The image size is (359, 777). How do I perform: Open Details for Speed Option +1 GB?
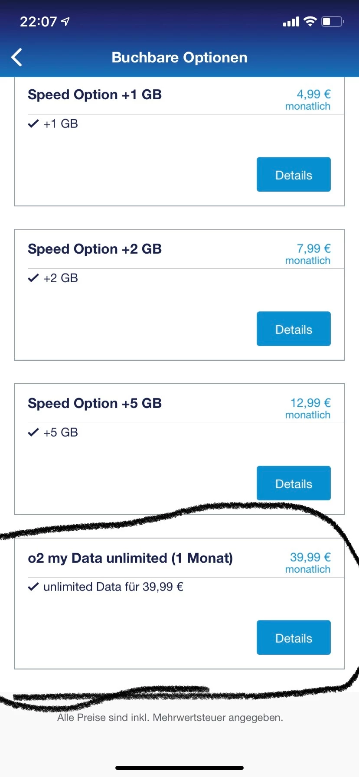tap(294, 175)
